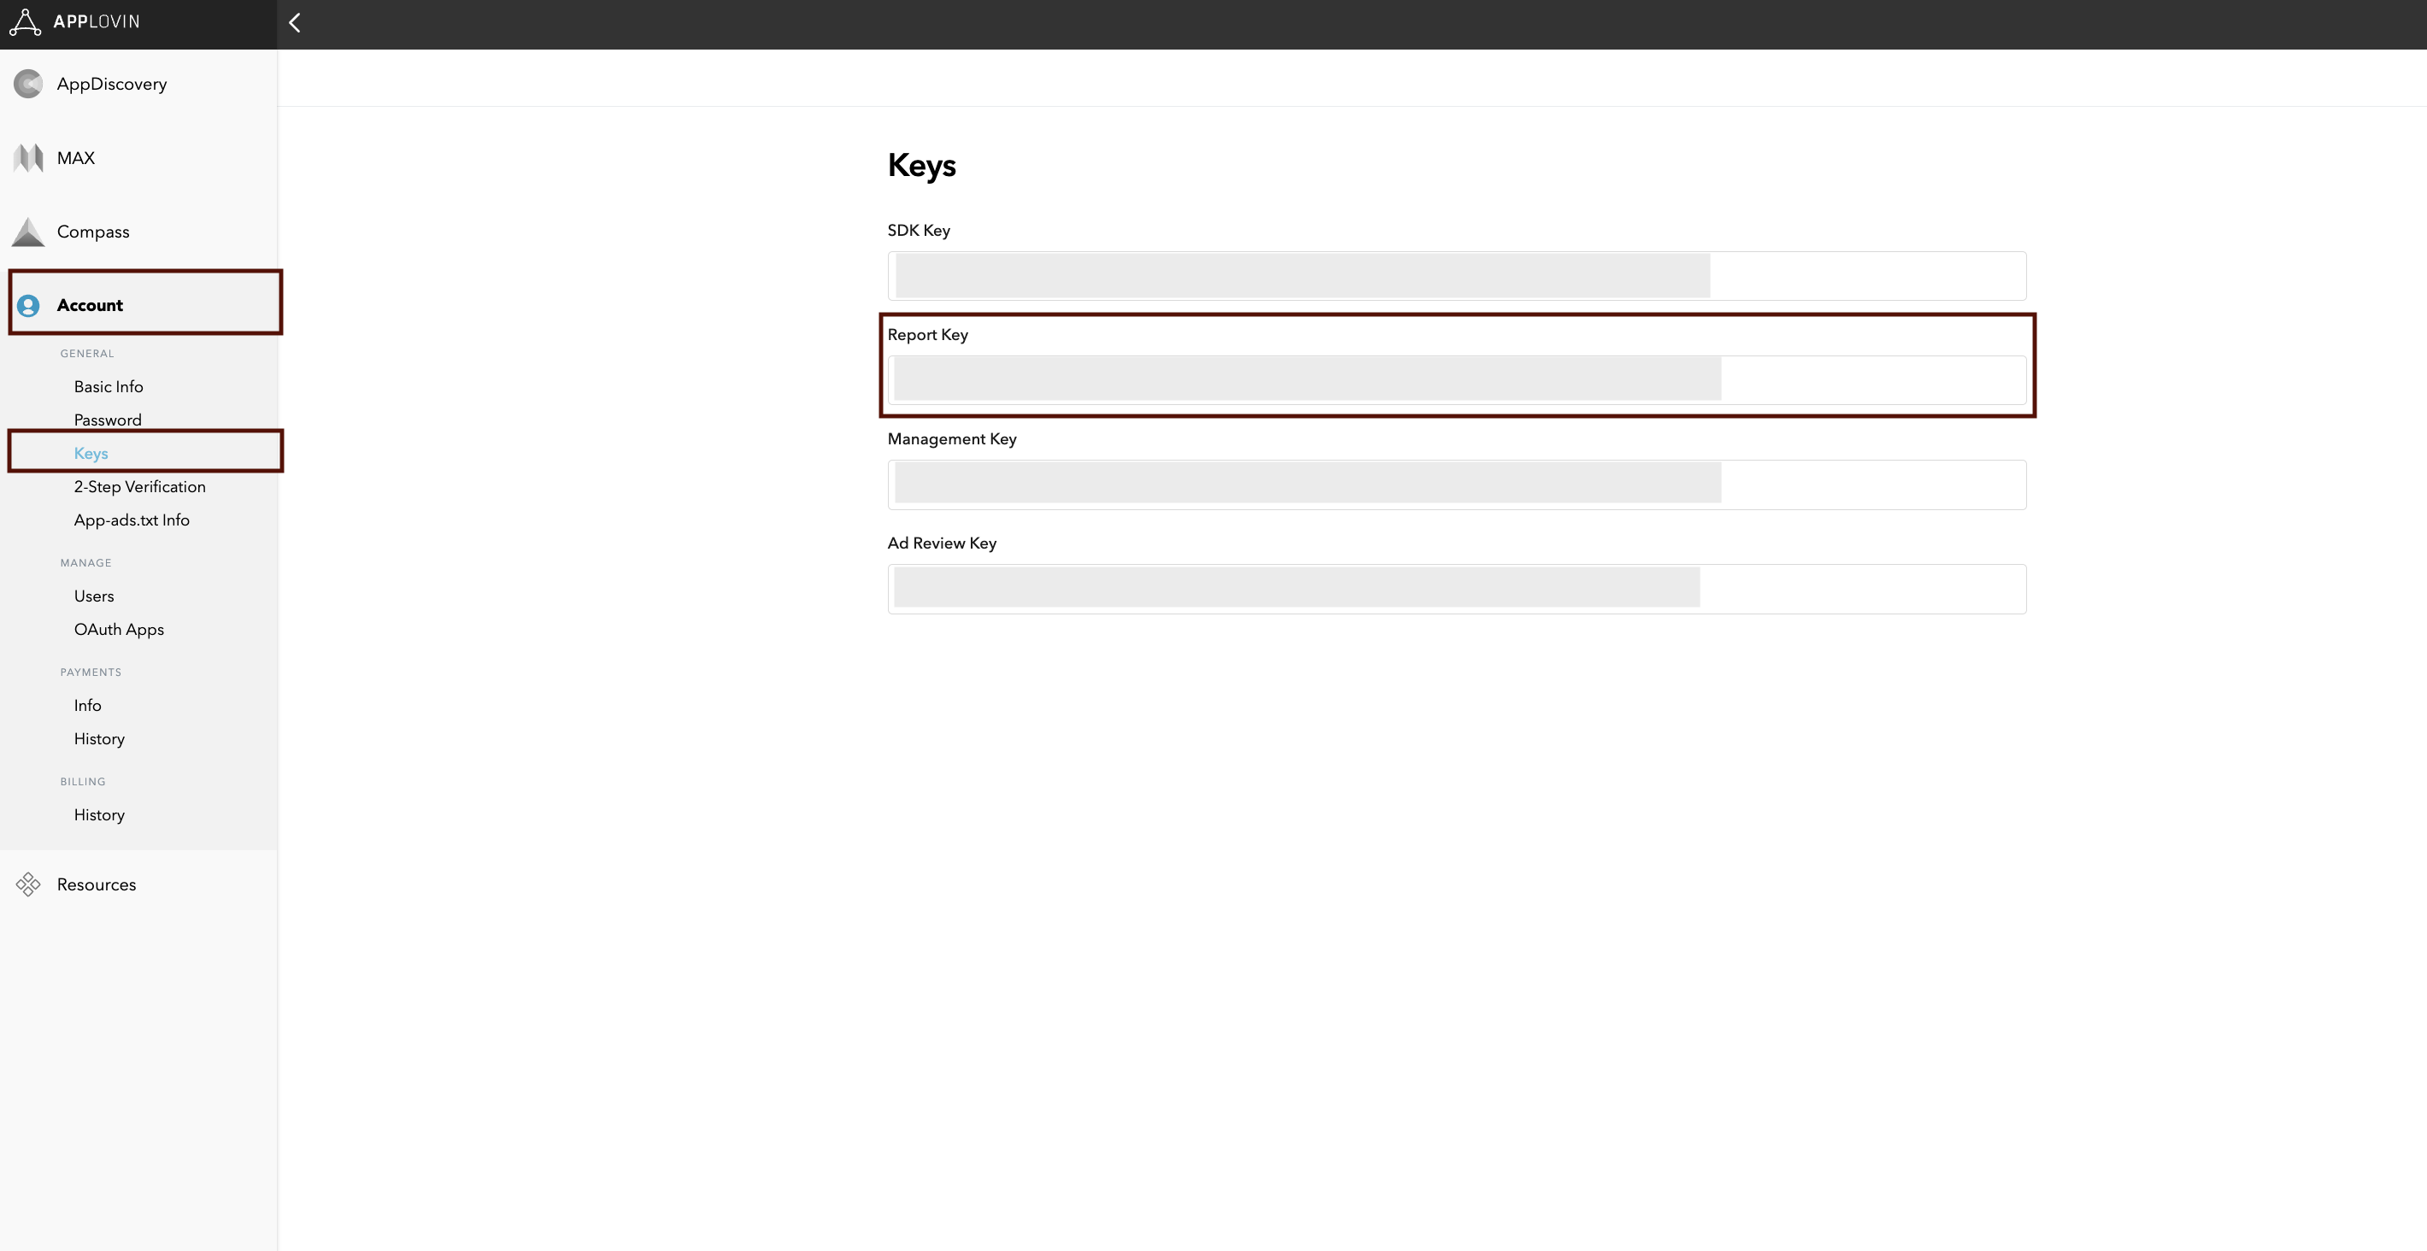This screenshot has height=1251, width=2427.
Task: Open the OAuth Apps page
Action: pos(119,629)
